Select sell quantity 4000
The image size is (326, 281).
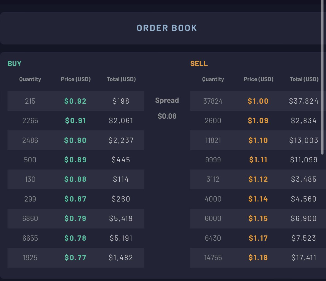coord(213,199)
